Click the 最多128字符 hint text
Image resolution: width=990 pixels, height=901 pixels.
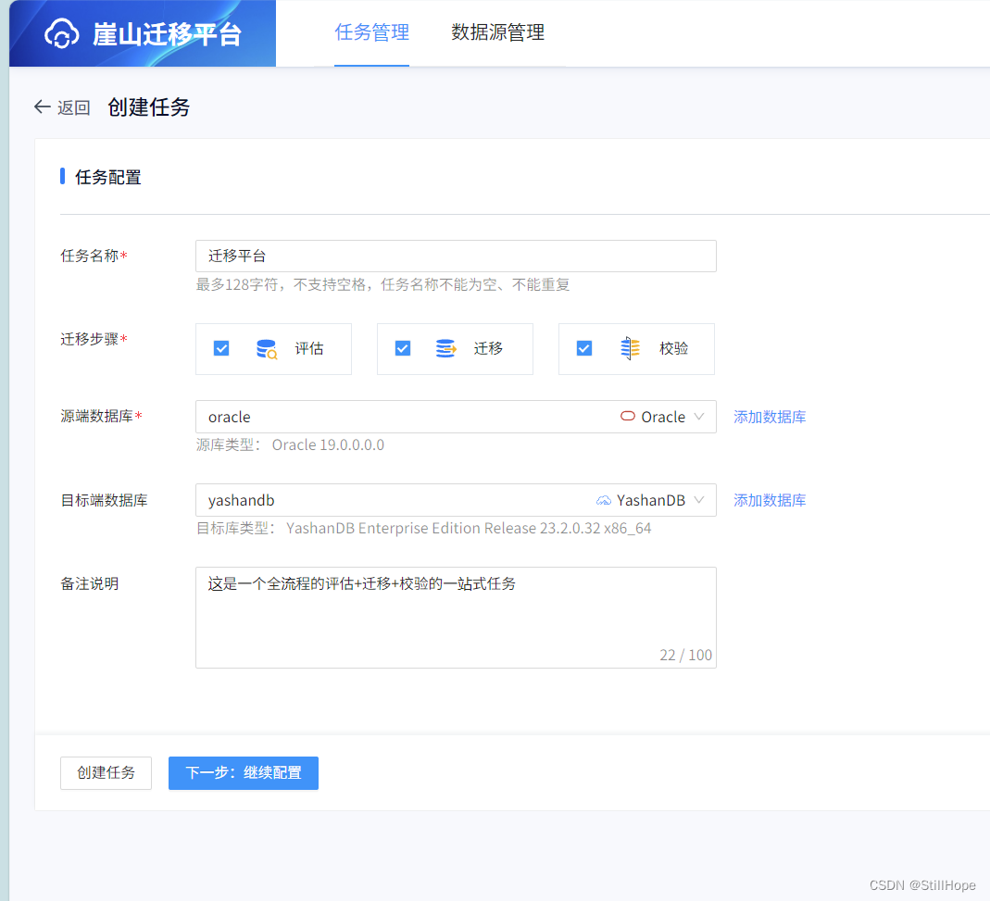tap(382, 285)
